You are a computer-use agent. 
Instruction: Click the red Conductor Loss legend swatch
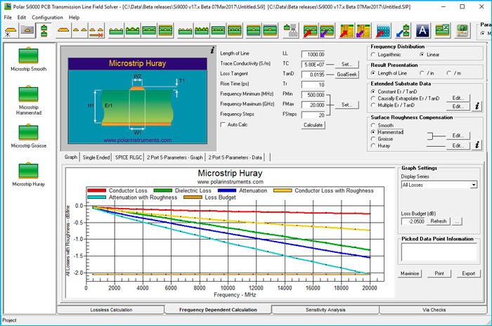click(x=97, y=191)
